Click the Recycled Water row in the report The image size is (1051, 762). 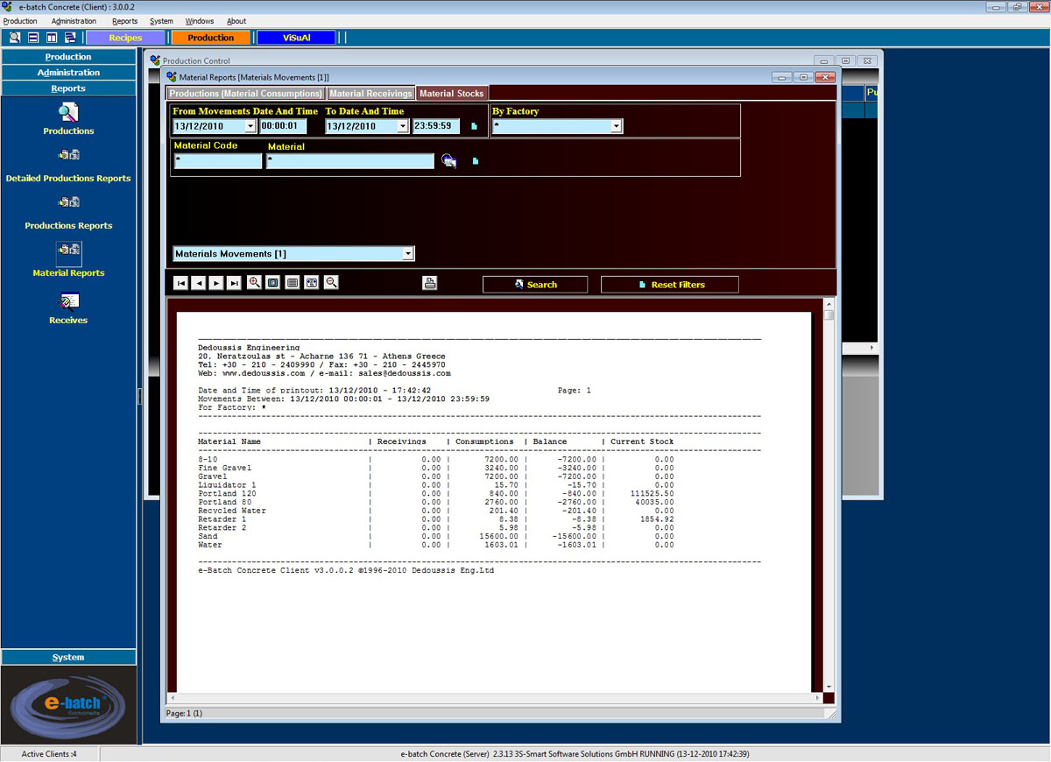pyautogui.click(x=436, y=511)
